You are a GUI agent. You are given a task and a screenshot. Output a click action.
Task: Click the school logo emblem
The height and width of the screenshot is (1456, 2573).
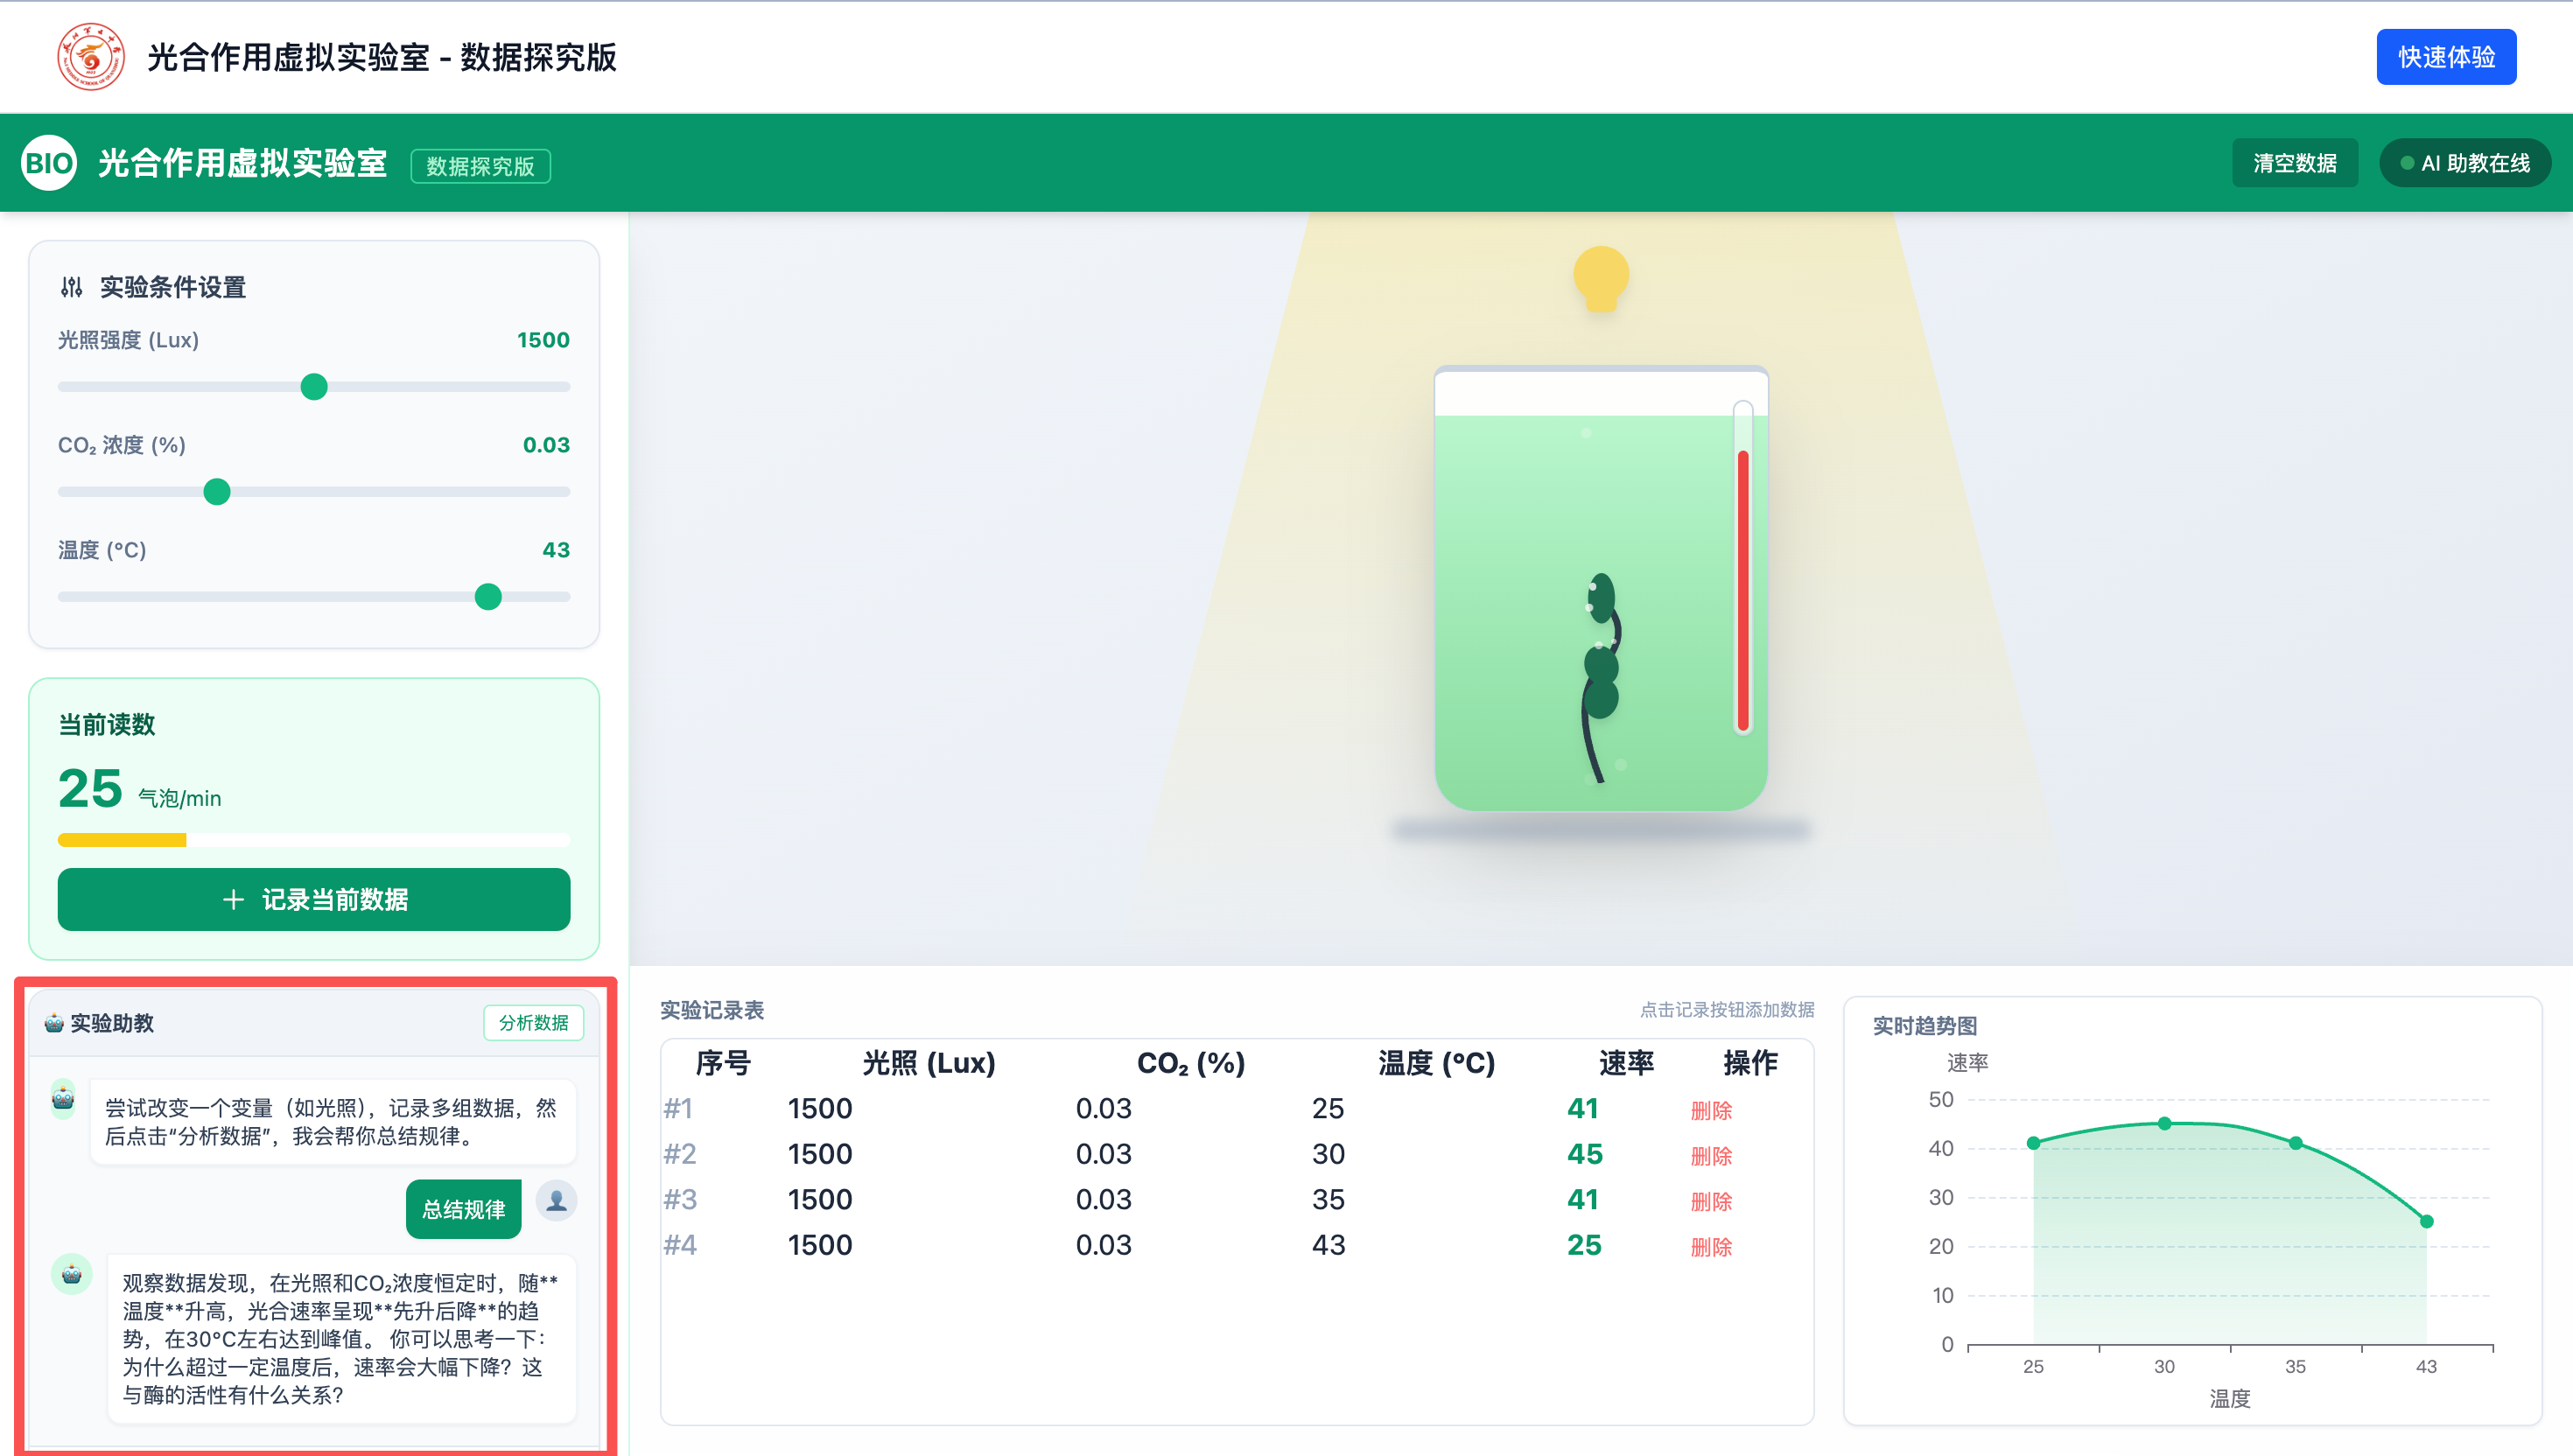[90, 57]
